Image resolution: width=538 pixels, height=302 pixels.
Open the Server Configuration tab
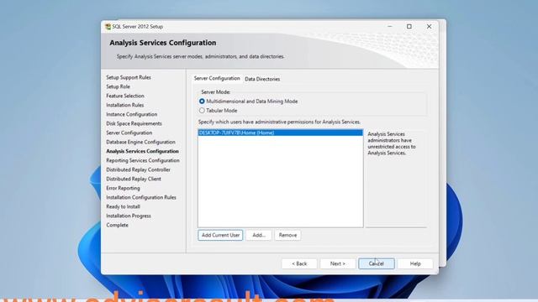217,78
